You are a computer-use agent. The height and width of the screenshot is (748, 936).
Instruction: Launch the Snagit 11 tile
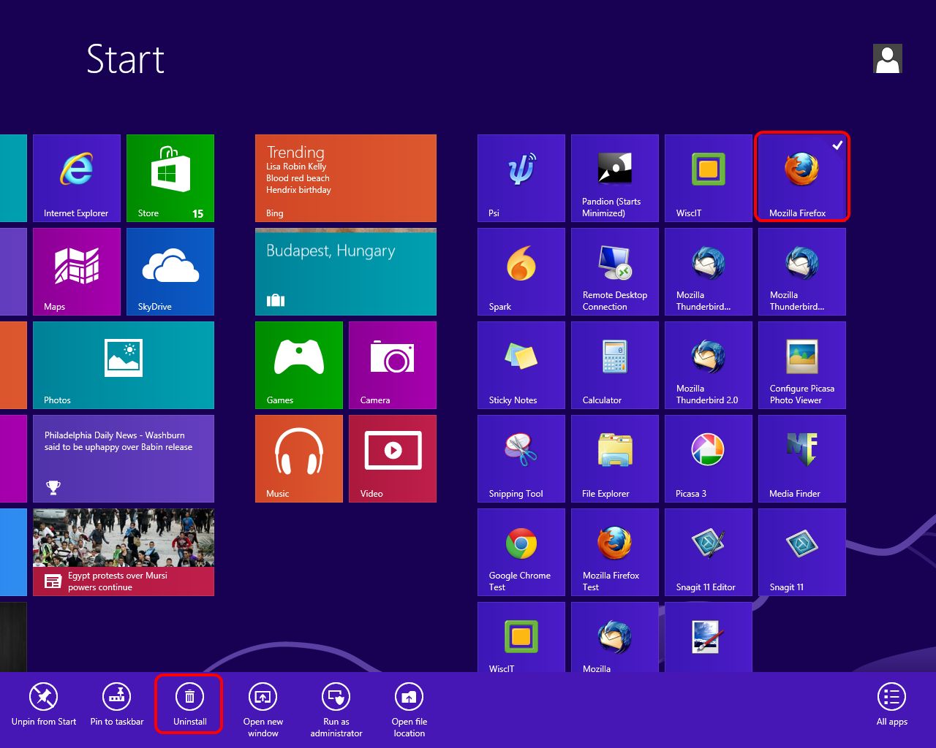(x=802, y=552)
